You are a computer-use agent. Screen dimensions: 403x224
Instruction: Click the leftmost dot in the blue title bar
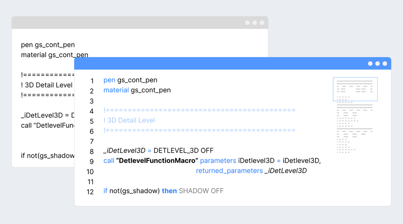tap(370, 64)
